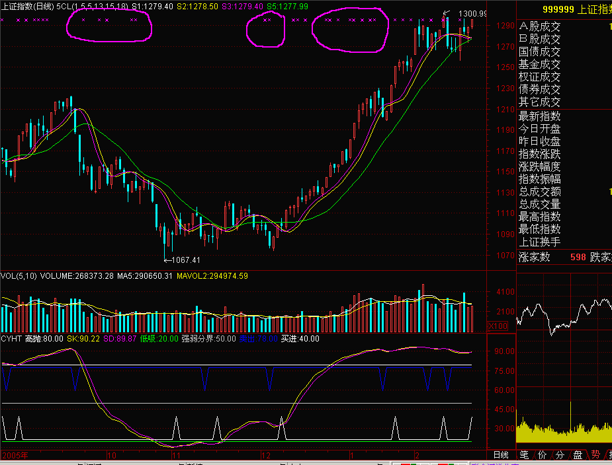Click month 11 on the date axis

(x=176, y=455)
